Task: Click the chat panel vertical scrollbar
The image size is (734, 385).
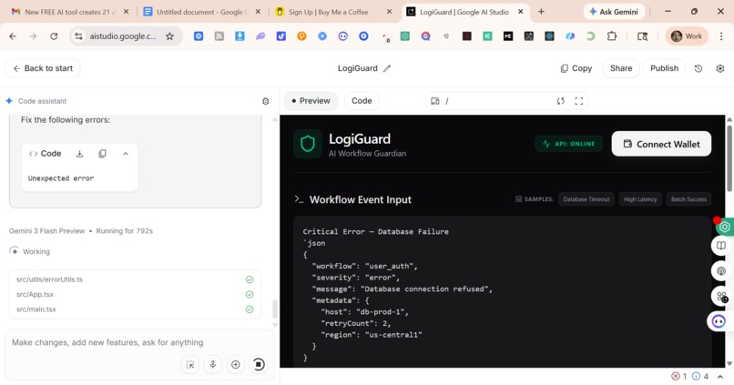Action: point(274,309)
